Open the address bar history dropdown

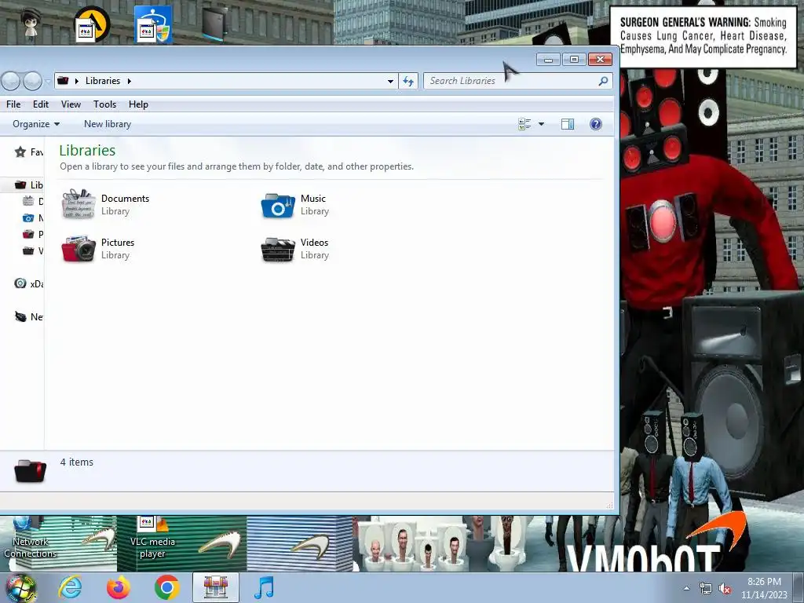point(390,81)
